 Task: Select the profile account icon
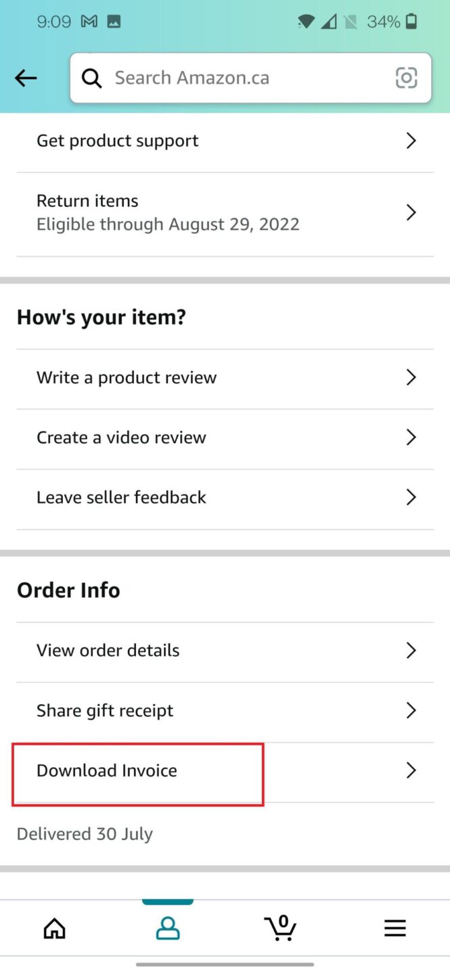[168, 928]
